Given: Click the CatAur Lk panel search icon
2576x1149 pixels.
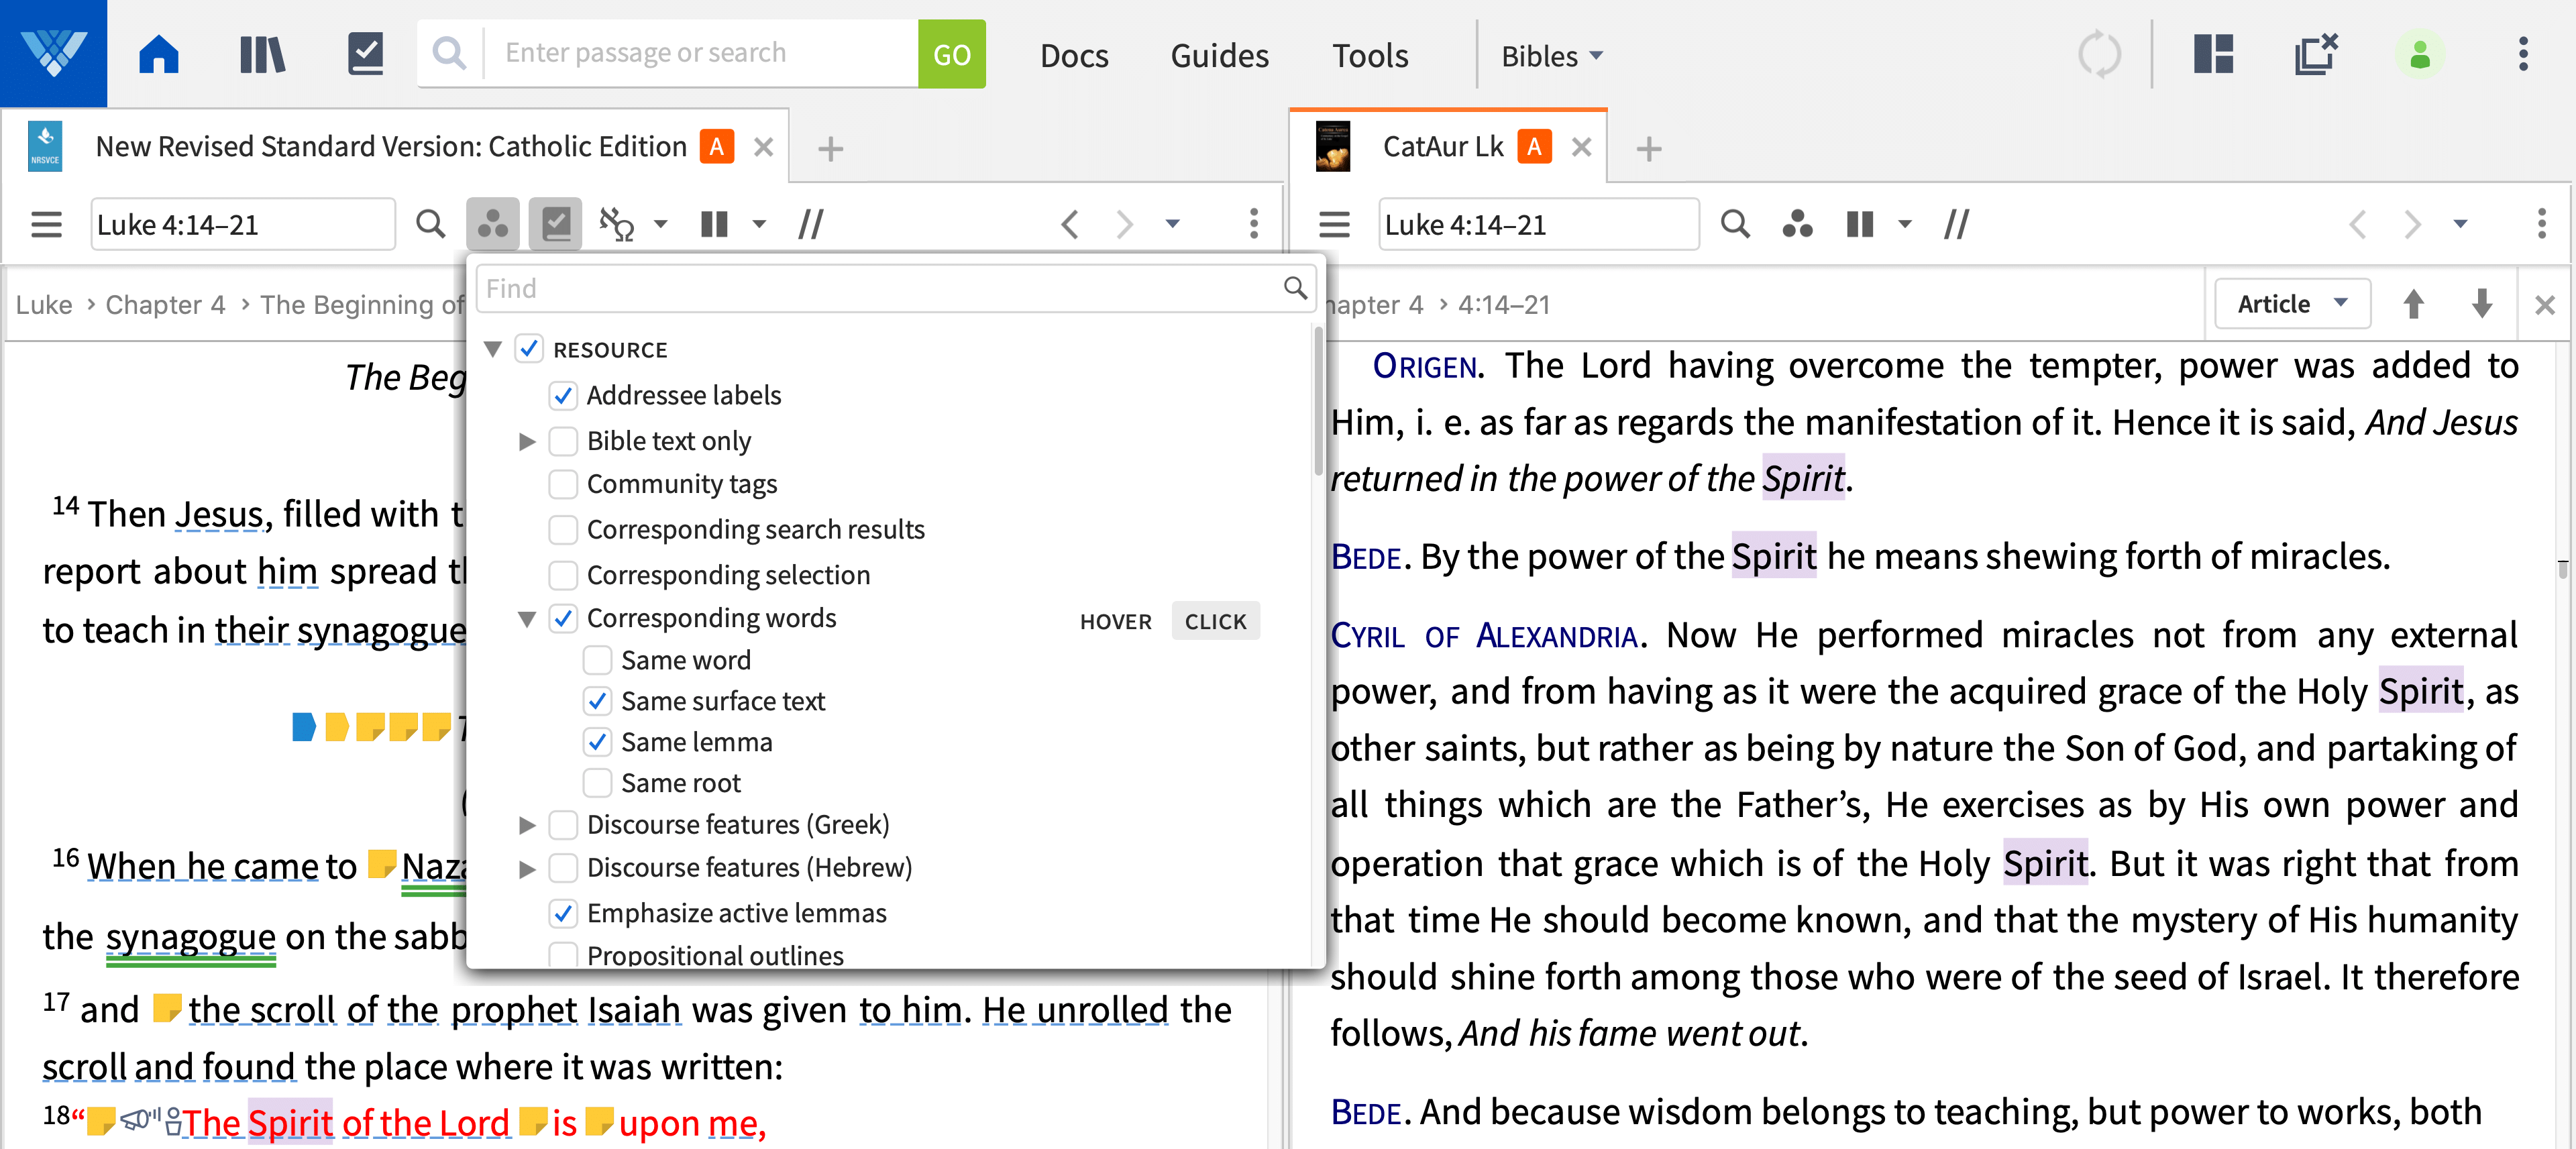Looking at the screenshot, I should pos(1735,224).
